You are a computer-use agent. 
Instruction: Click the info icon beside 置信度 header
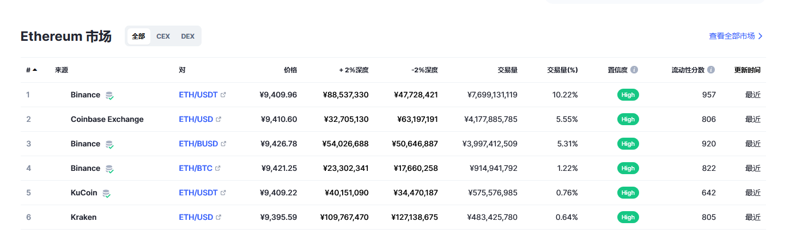click(634, 70)
